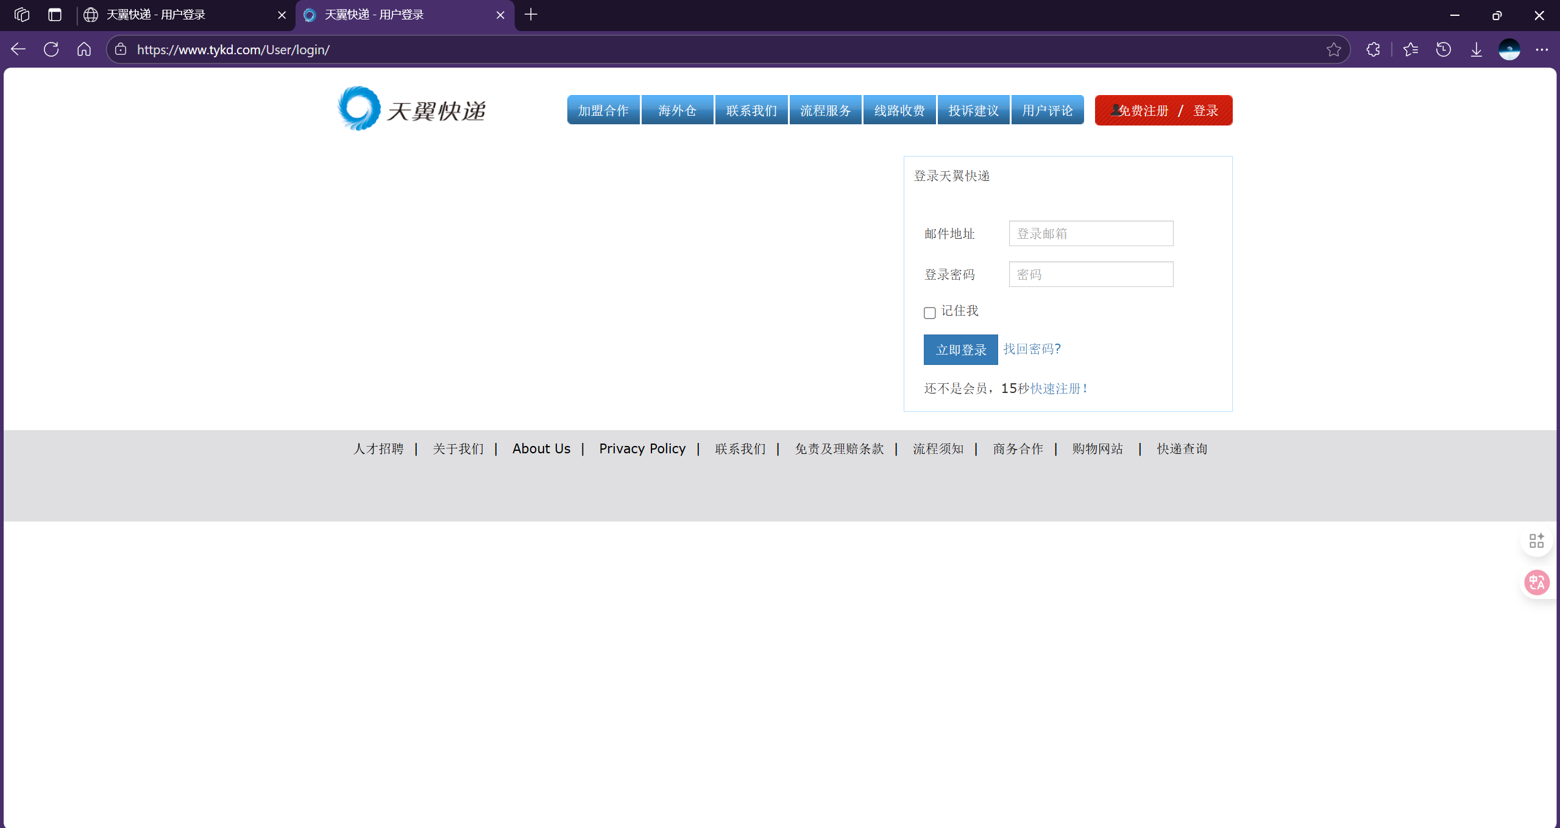Click the 天翼快递 logo
Image resolution: width=1560 pixels, height=828 pixels.
point(412,110)
